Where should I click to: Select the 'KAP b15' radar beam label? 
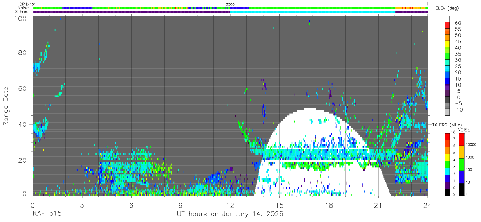click(x=47, y=215)
